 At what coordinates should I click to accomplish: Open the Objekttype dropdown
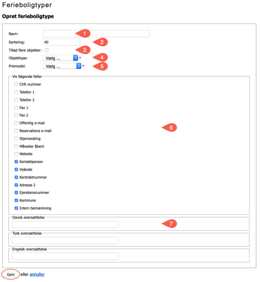tap(60, 58)
